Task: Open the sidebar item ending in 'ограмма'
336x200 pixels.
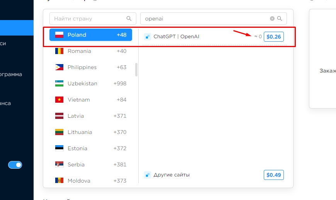Action: tap(11, 74)
